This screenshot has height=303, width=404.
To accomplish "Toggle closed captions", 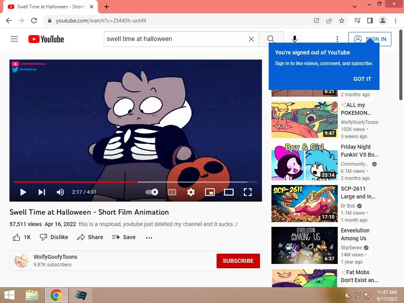I will coord(172,192).
